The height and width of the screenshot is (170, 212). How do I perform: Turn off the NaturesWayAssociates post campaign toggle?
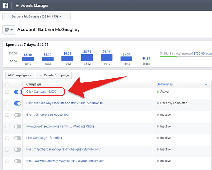pyautogui.click(x=17, y=103)
